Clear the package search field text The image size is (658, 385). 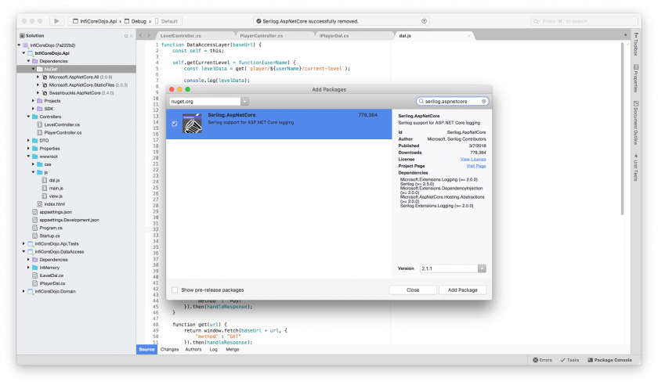[x=483, y=102]
